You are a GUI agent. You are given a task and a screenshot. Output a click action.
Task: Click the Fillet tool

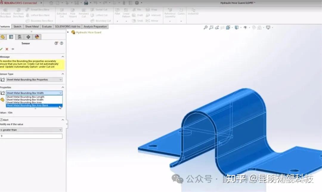point(117,12)
